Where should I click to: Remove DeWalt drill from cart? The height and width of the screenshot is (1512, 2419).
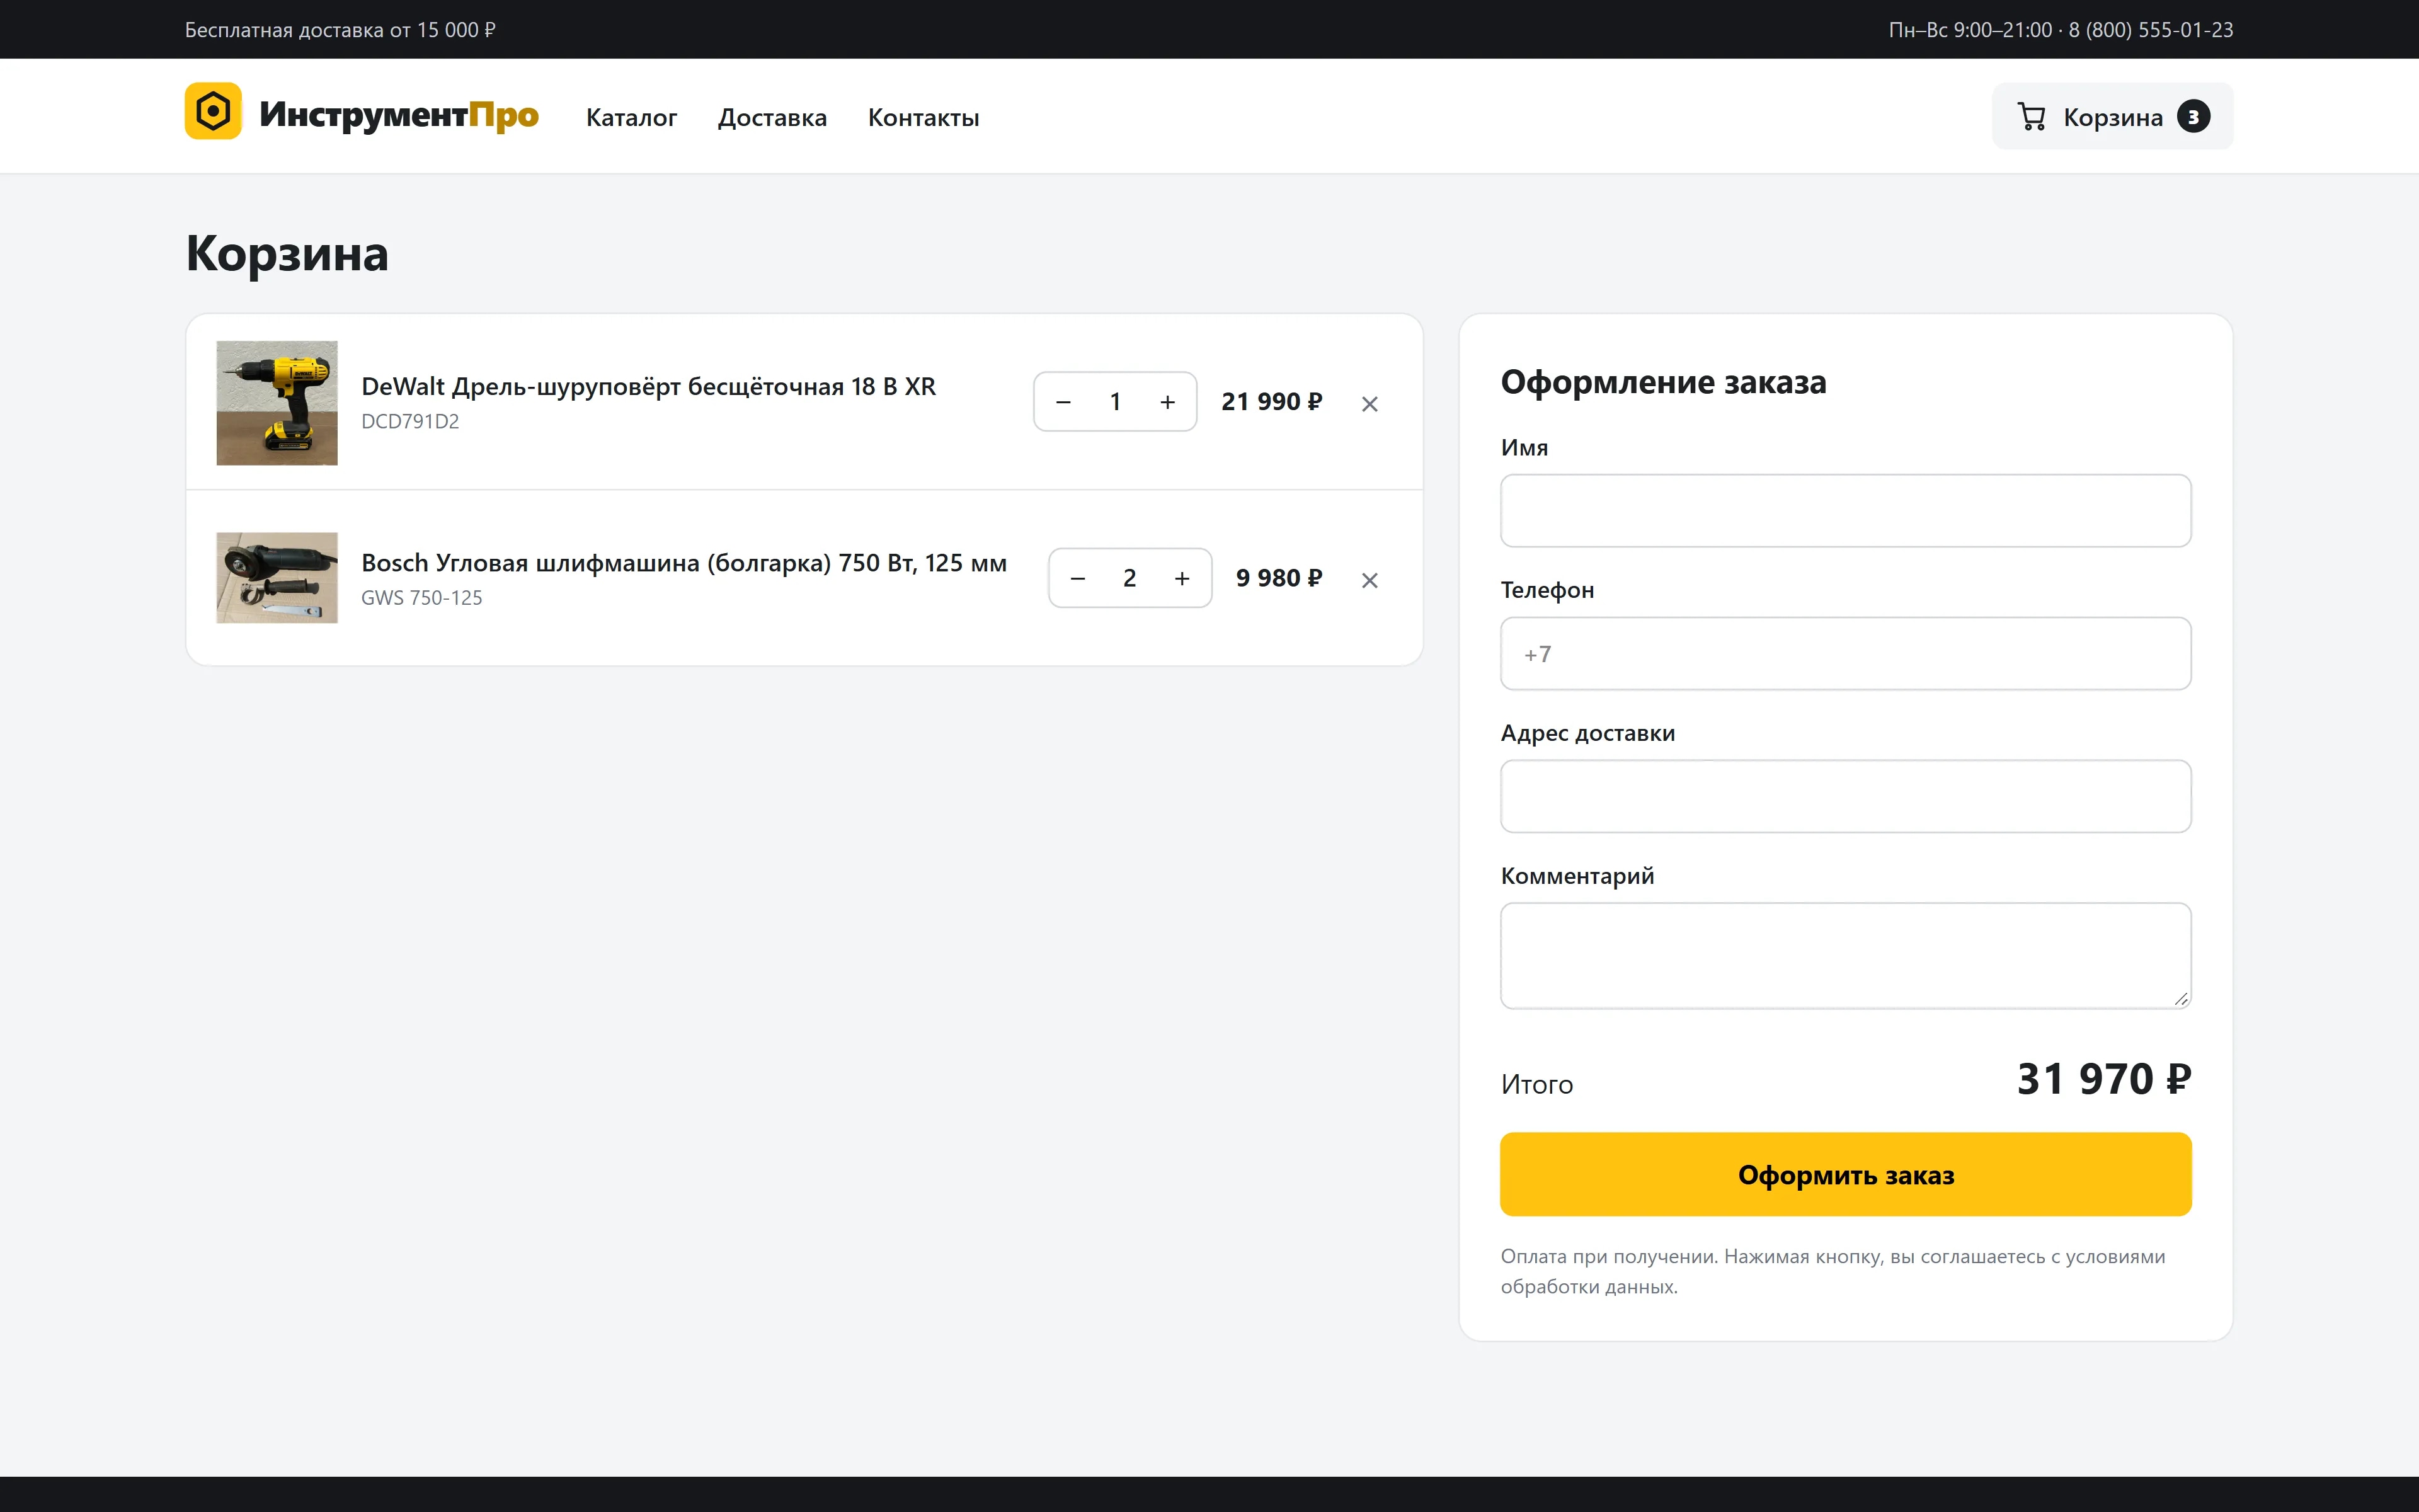pos(1370,404)
